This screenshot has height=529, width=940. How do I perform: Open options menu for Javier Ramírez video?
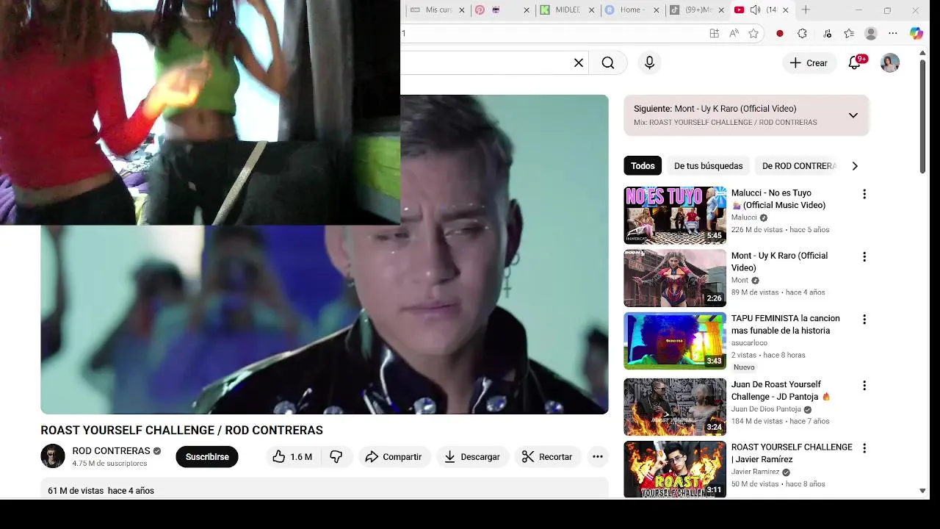coord(864,448)
